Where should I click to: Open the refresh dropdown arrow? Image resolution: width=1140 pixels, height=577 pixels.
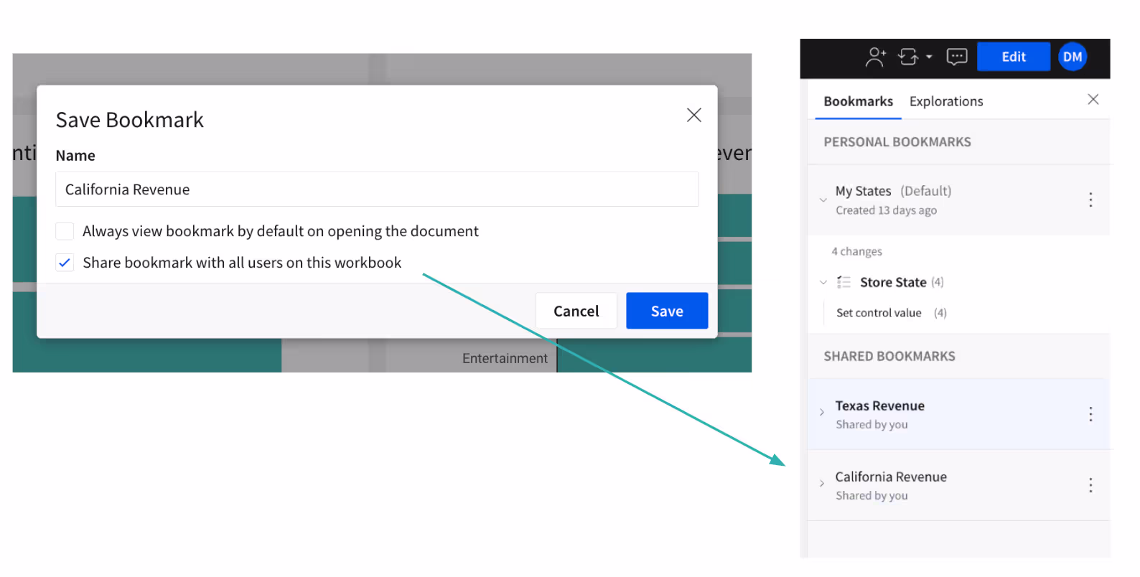tap(929, 57)
